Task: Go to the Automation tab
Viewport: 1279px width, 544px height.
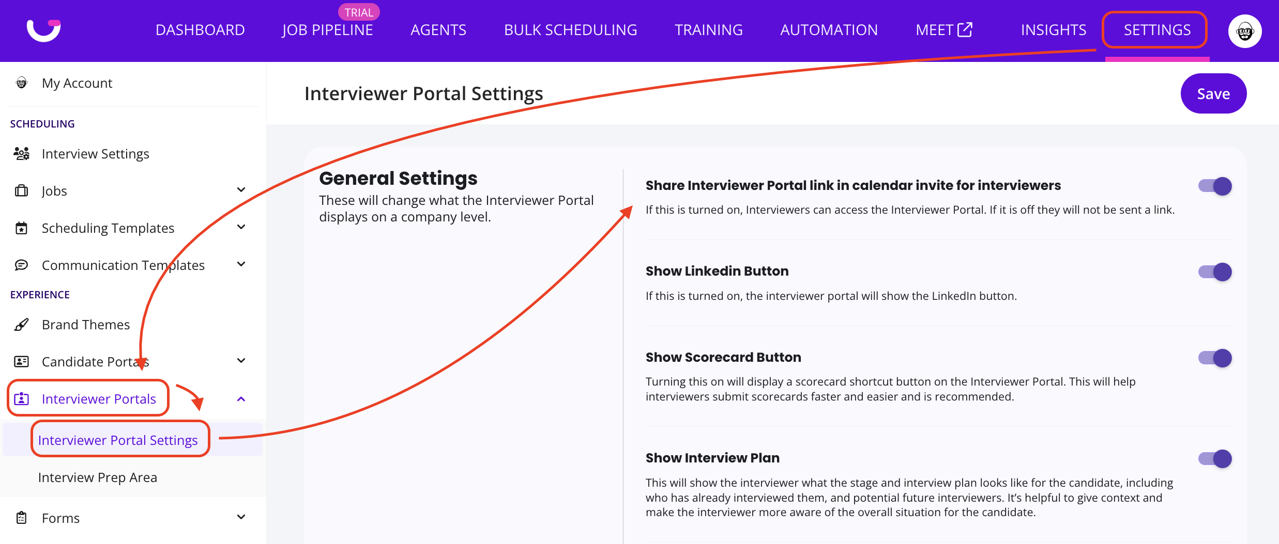Action: [x=829, y=30]
